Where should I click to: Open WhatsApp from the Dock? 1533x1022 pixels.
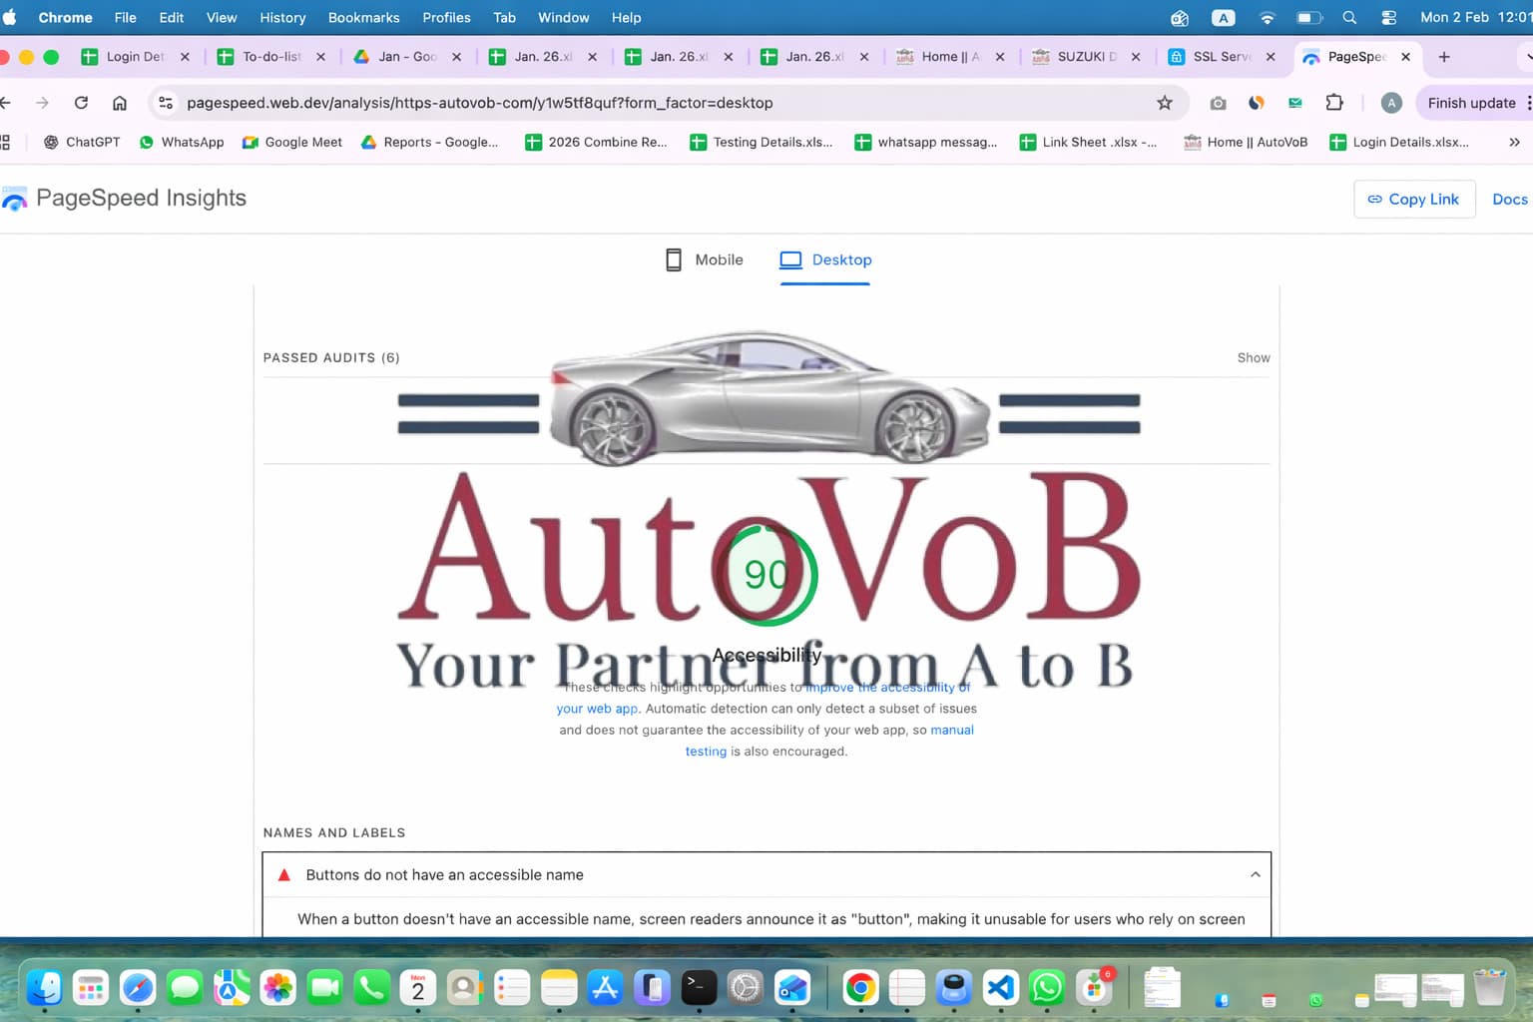[1047, 988]
